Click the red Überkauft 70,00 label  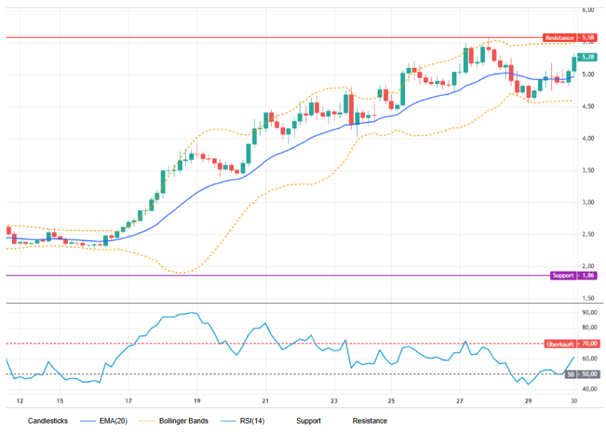571,344
